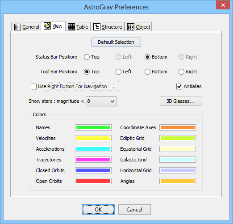Confirm with the OK button
This screenshot has height=224, width=233.
click(x=98, y=210)
